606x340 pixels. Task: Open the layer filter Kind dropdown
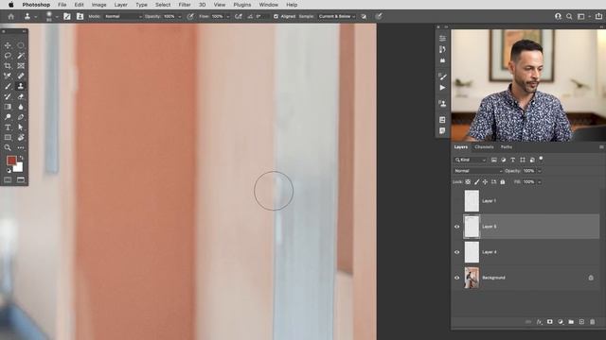[x=470, y=160]
